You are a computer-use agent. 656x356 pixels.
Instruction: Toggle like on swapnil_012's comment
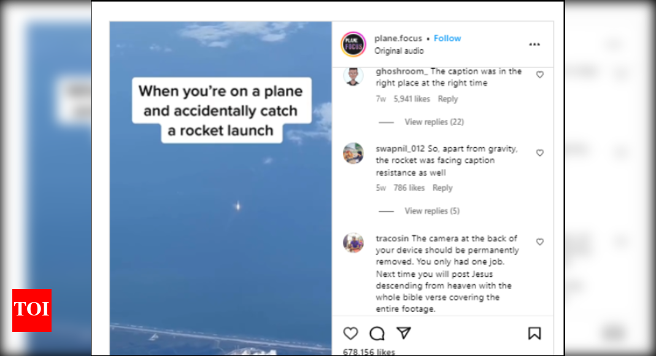[x=539, y=152]
